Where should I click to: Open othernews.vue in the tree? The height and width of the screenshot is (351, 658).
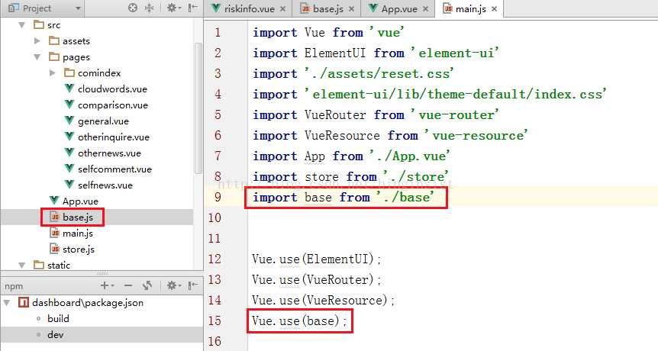109,153
